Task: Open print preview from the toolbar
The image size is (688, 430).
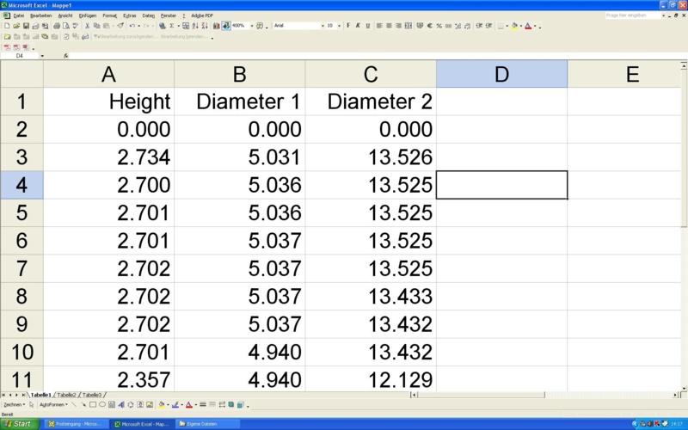Action: pyautogui.click(x=66, y=26)
